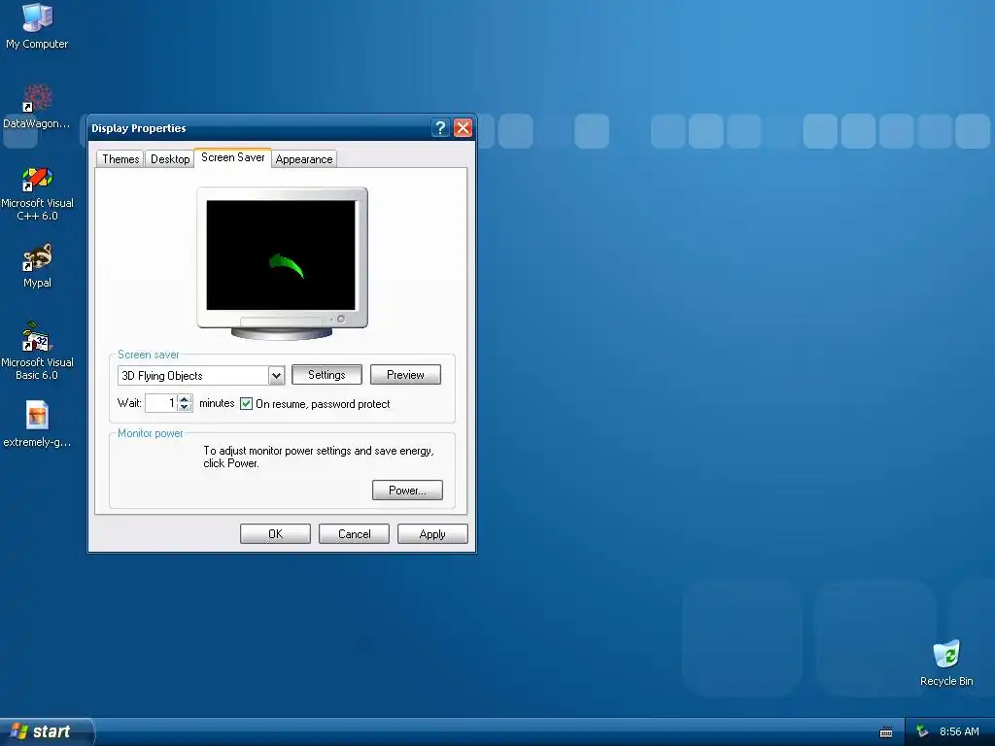
Task: Click the dialog help question mark button
Action: (x=440, y=128)
